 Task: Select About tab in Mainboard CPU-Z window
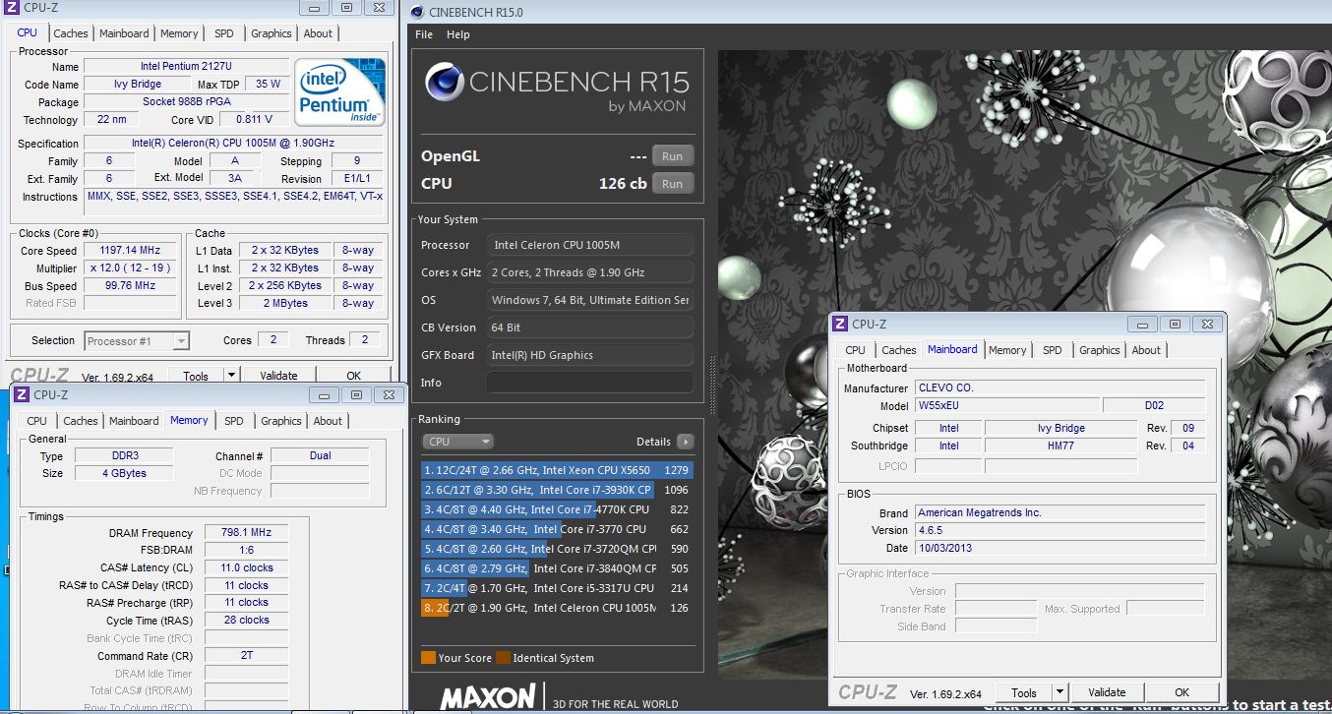1146,350
